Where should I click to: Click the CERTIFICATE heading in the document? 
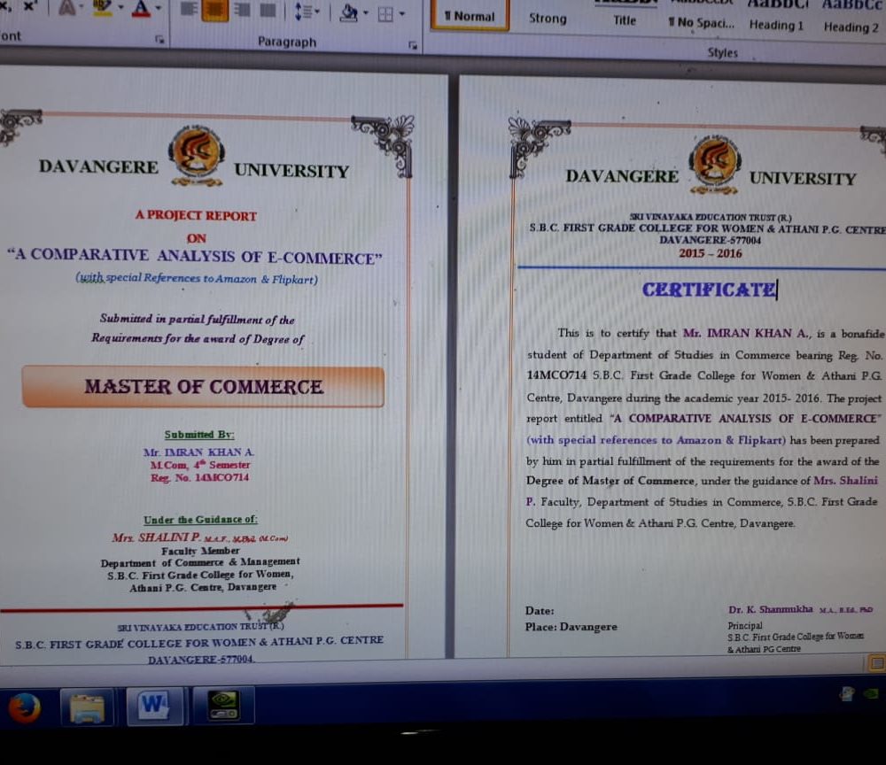pyautogui.click(x=708, y=290)
